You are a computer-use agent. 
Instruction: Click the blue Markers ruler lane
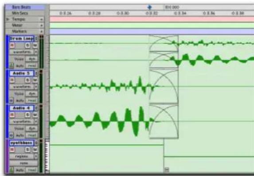(x=152, y=31)
